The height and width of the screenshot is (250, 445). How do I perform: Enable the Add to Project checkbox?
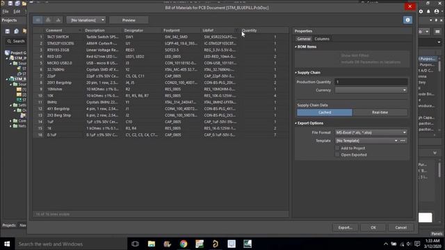(337, 148)
